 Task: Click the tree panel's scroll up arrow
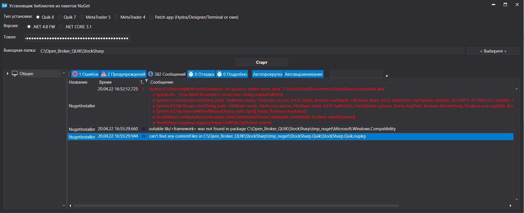64,73
